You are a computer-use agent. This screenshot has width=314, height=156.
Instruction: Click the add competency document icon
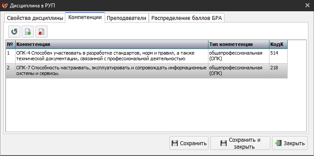tap(28, 32)
